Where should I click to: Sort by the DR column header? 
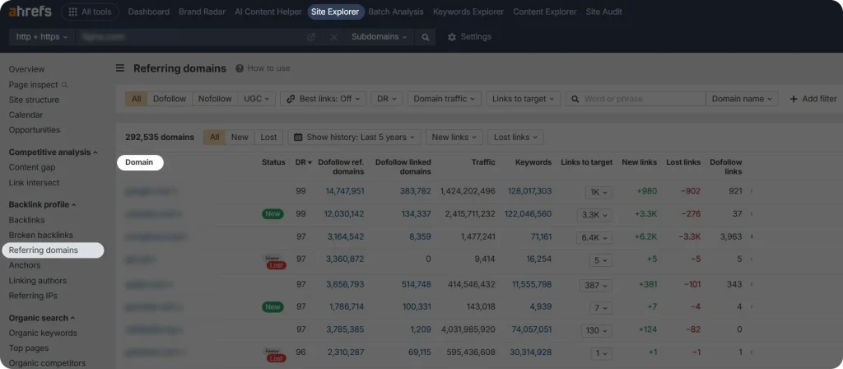304,162
